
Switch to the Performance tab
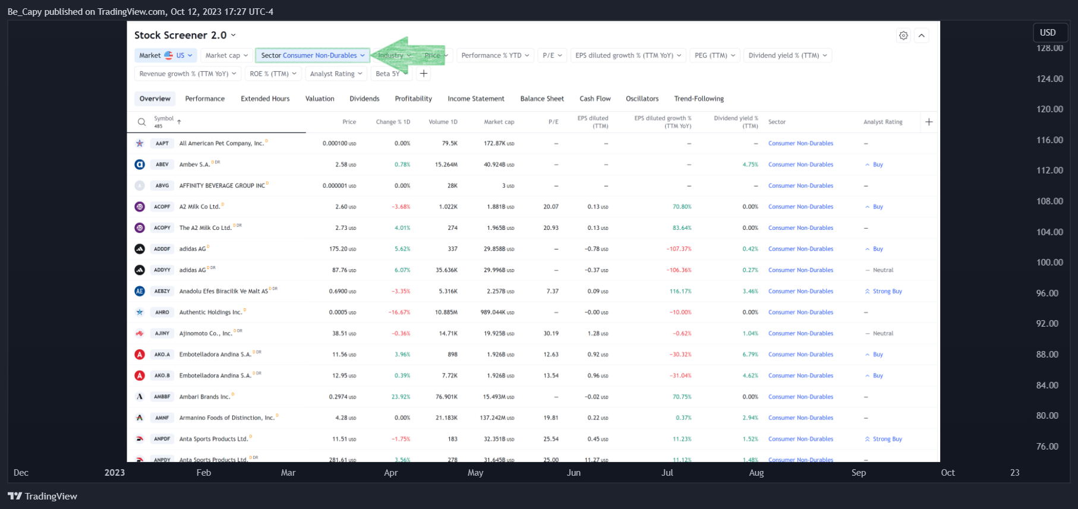(205, 99)
